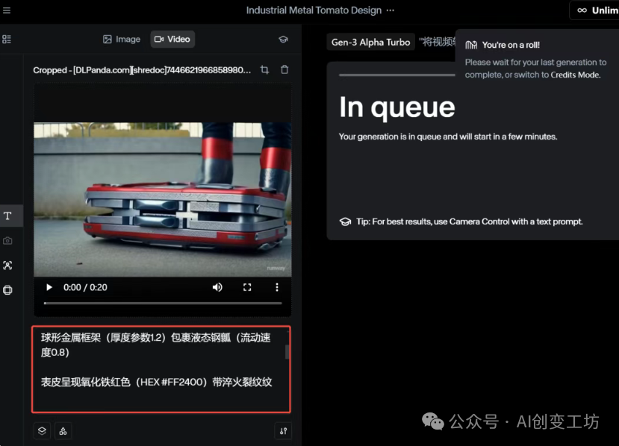This screenshot has height=446, width=619.
Task: Open the frames/aspect tool in sidebar
Action: [7, 290]
